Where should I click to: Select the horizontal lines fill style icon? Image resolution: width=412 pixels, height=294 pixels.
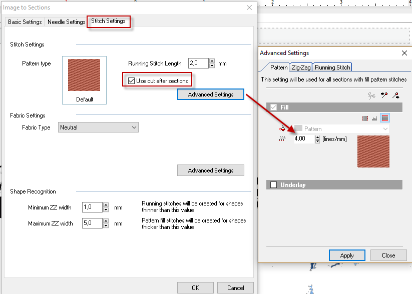coord(365,118)
